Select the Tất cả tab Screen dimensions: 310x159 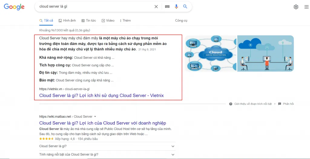(x=46, y=21)
